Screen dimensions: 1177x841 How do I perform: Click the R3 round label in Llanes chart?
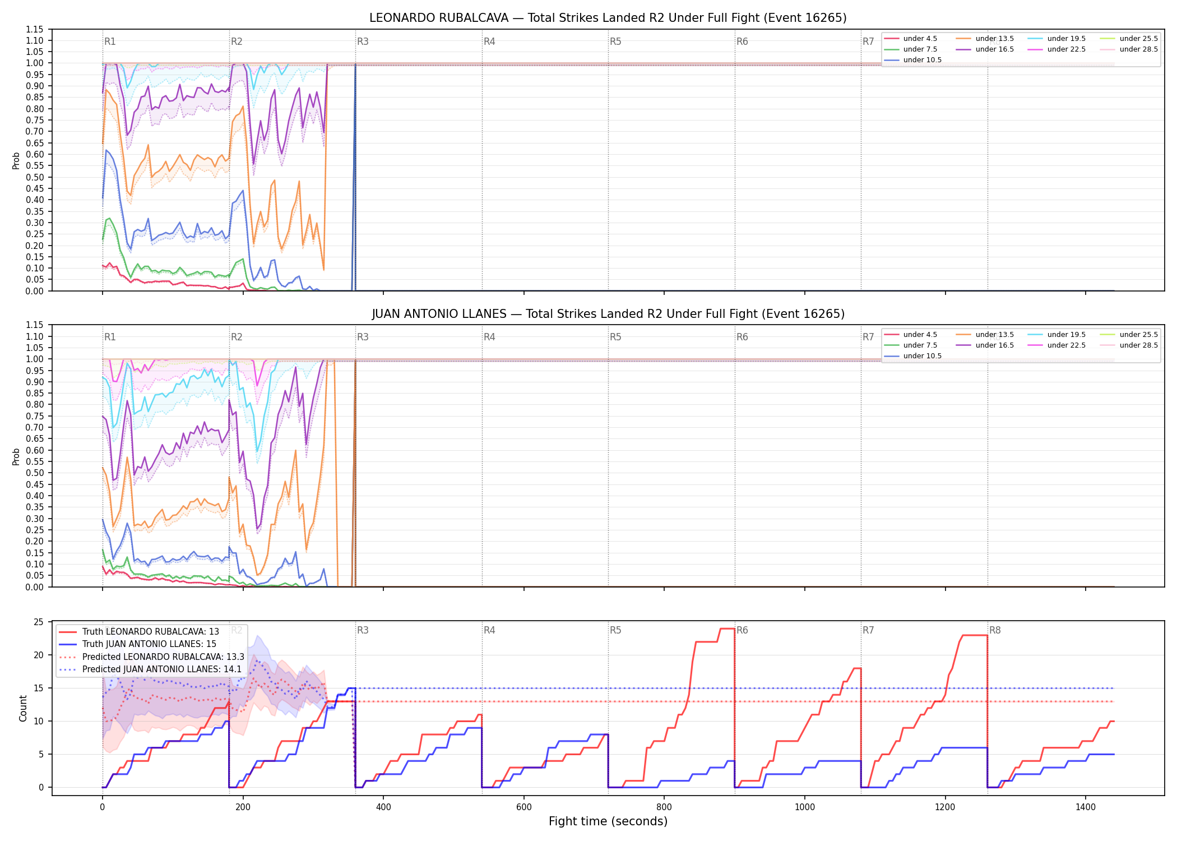click(363, 337)
